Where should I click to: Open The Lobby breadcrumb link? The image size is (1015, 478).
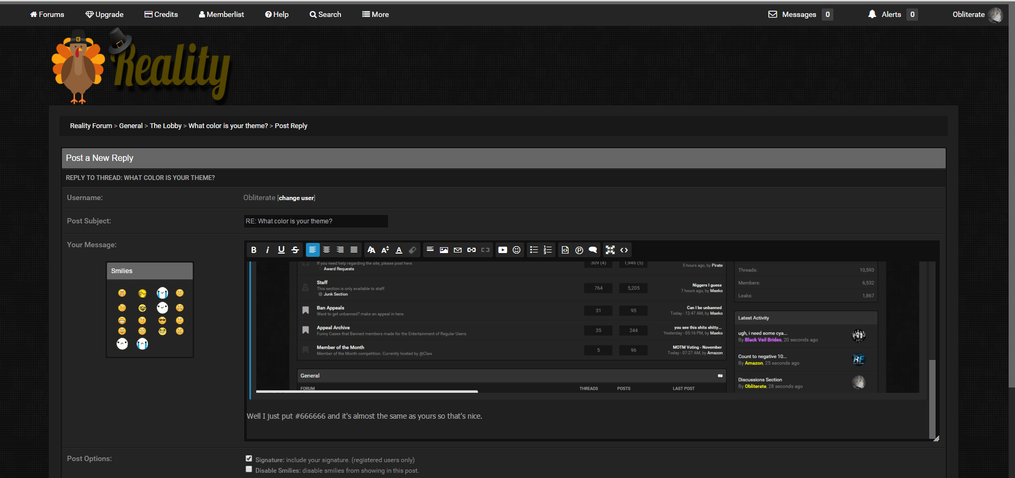pos(166,126)
